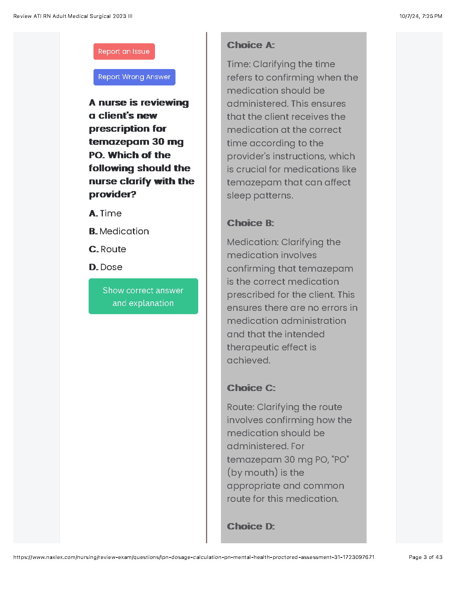Click the Choice C: heading

(251, 388)
